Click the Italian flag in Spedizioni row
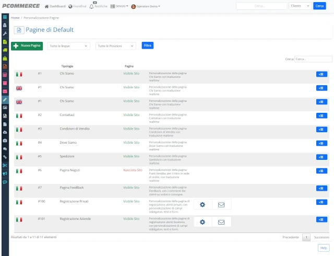 (19, 157)
